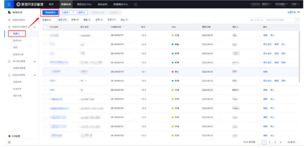Collapse the 标准流程管理 sidebar group

pos(35,75)
